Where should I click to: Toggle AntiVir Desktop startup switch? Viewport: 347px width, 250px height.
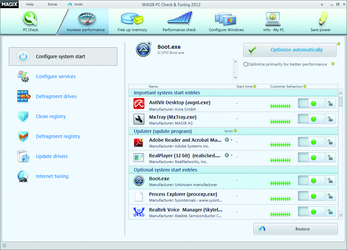(x=312, y=104)
